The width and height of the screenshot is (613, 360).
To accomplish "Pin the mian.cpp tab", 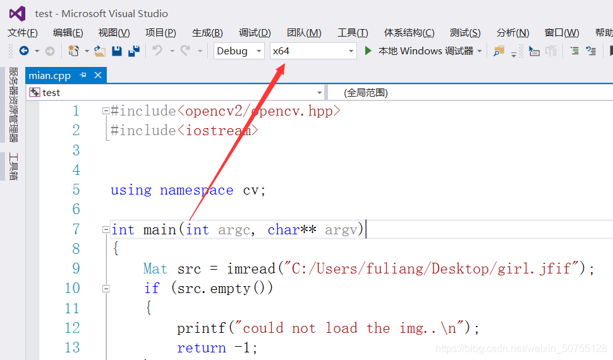I will click(83, 75).
